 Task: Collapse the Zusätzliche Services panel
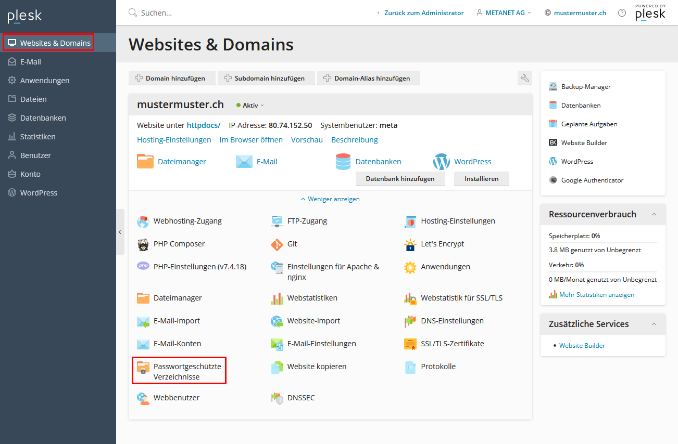pyautogui.click(x=654, y=324)
